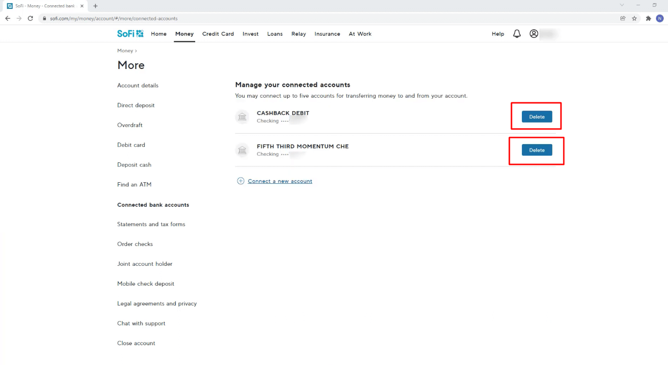This screenshot has height=365, width=668.
Task: Open the browser extensions puzzle icon
Action: 648,18
